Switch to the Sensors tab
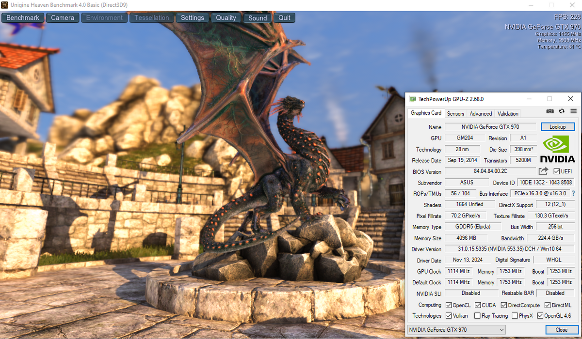 click(455, 113)
